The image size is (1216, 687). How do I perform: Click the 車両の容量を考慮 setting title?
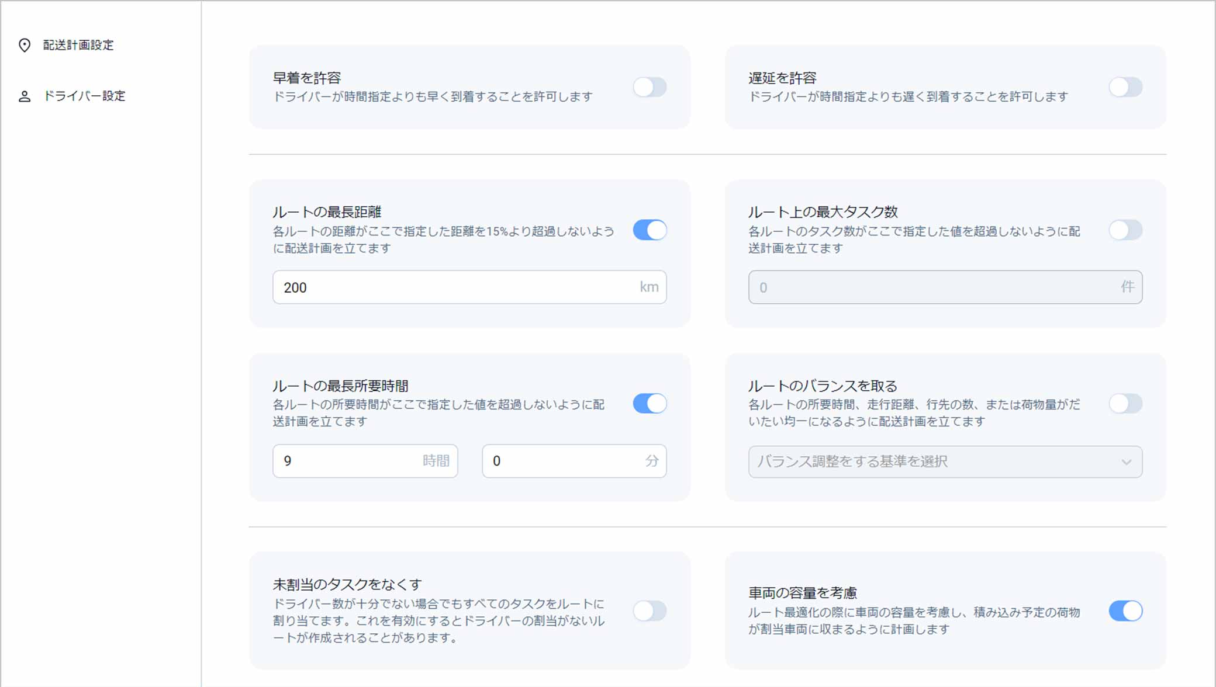(x=803, y=593)
